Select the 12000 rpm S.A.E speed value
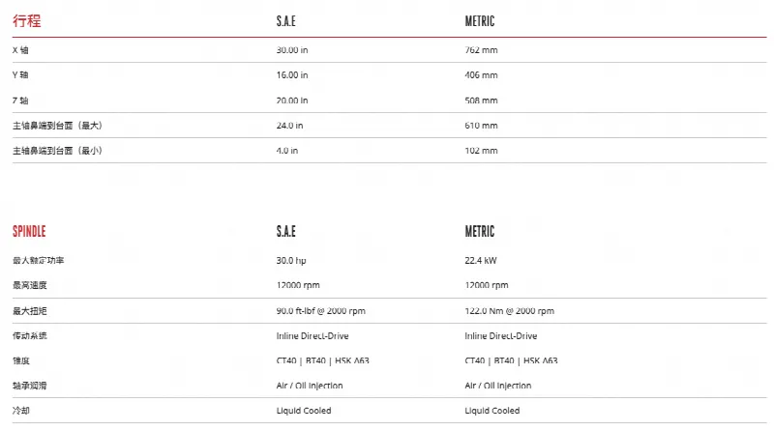The height and width of the screenshot is (431, 774). tap(298, 285)
